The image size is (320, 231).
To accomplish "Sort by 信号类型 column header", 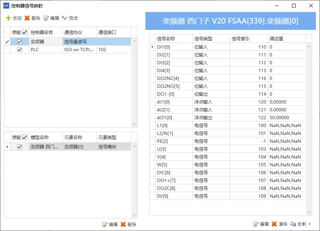I will 212,38.
